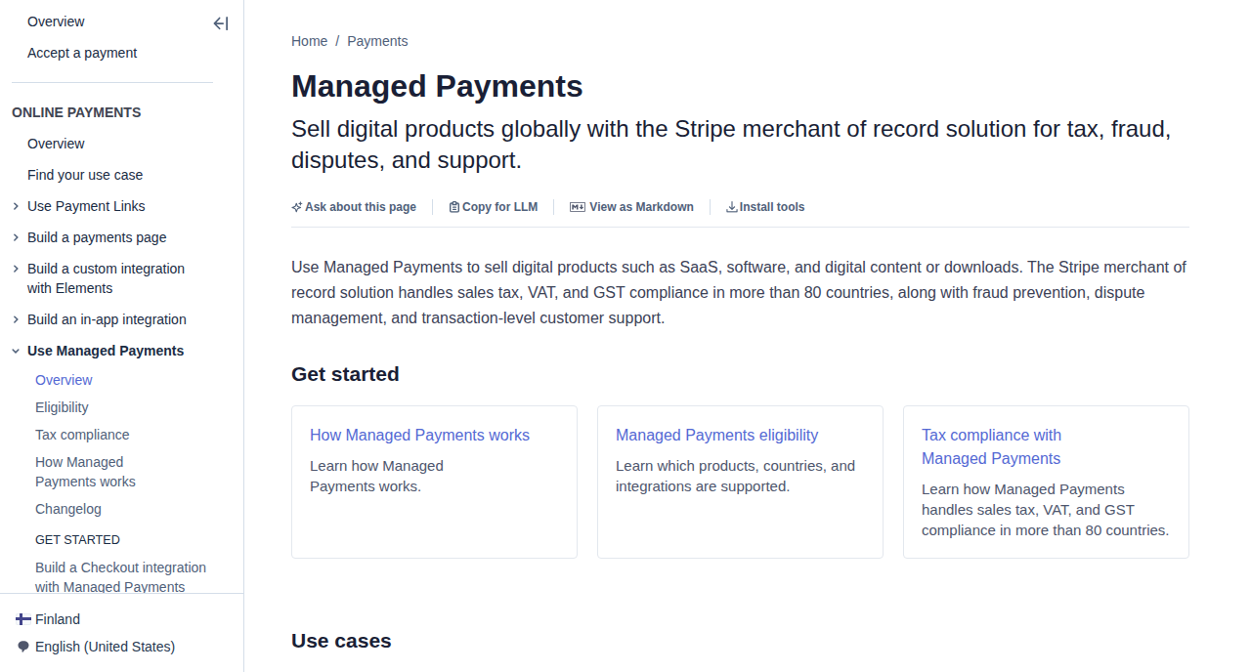
Task: Click 'Learn how Managed Payments works.' description
Action: [376, 476]
